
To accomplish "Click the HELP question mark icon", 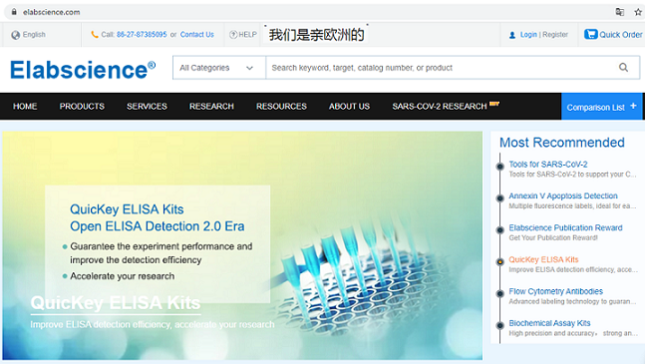I will point(233,35).
